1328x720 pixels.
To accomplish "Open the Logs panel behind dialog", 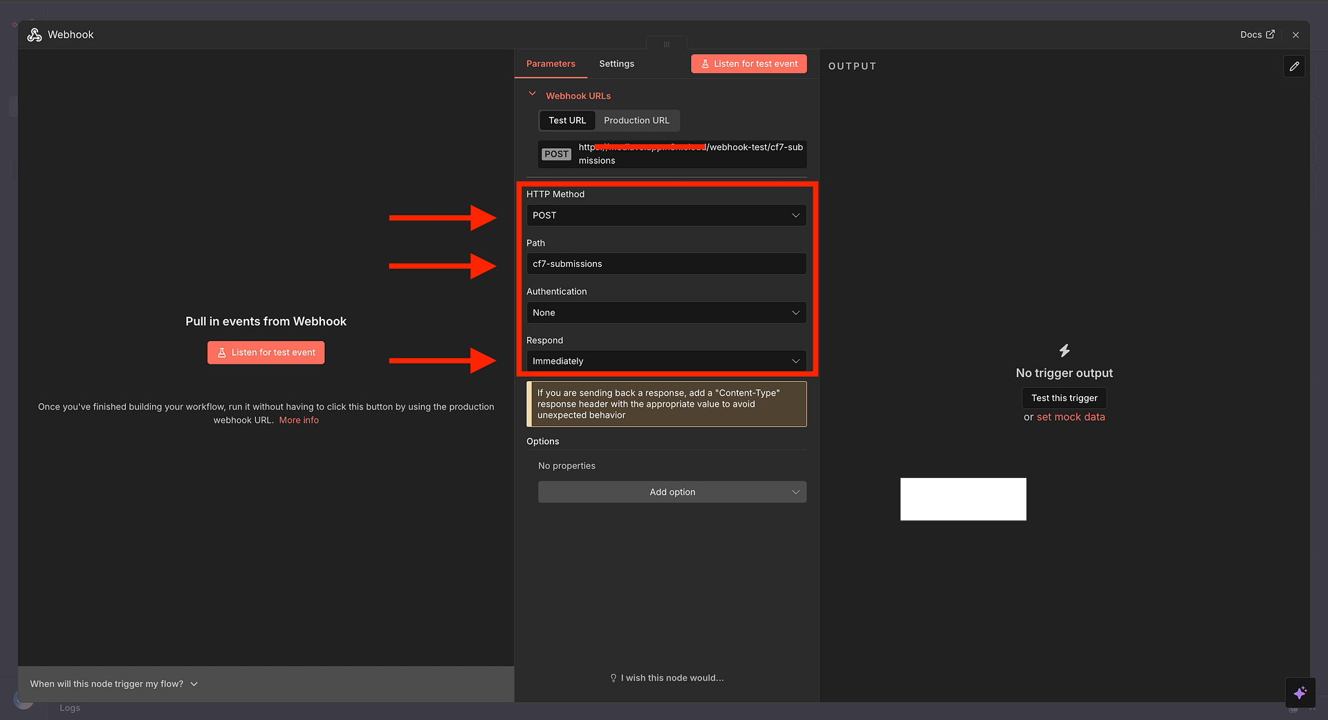I will click(70, 708).
